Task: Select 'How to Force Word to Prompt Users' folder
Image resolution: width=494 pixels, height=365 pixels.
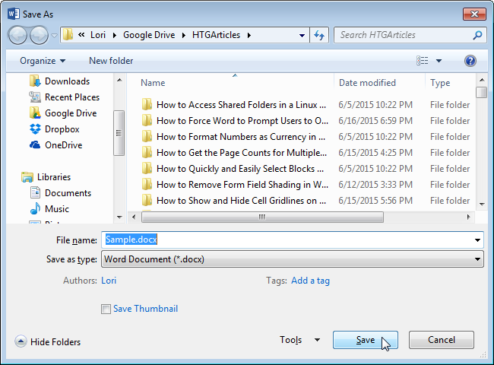Action: coord(242,121)
